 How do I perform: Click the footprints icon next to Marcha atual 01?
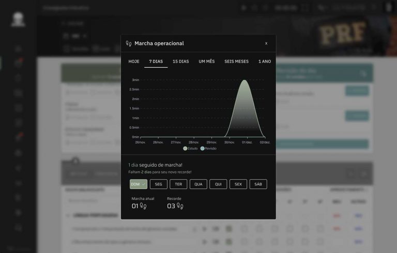click(x=143, y=206)
